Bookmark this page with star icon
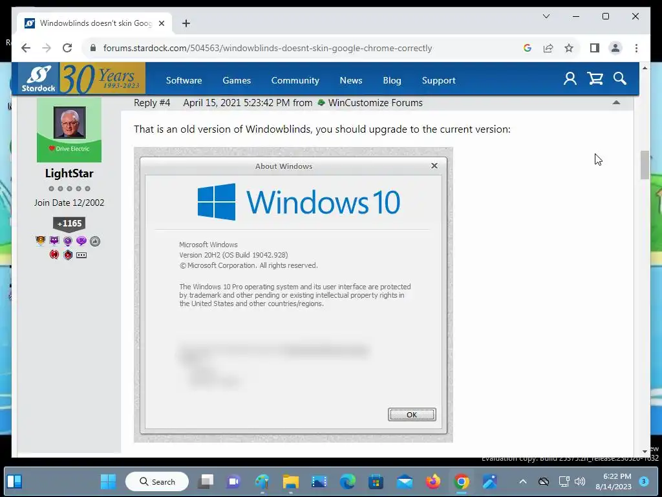The width and height of the screenshot is (662, 497). 569,48
